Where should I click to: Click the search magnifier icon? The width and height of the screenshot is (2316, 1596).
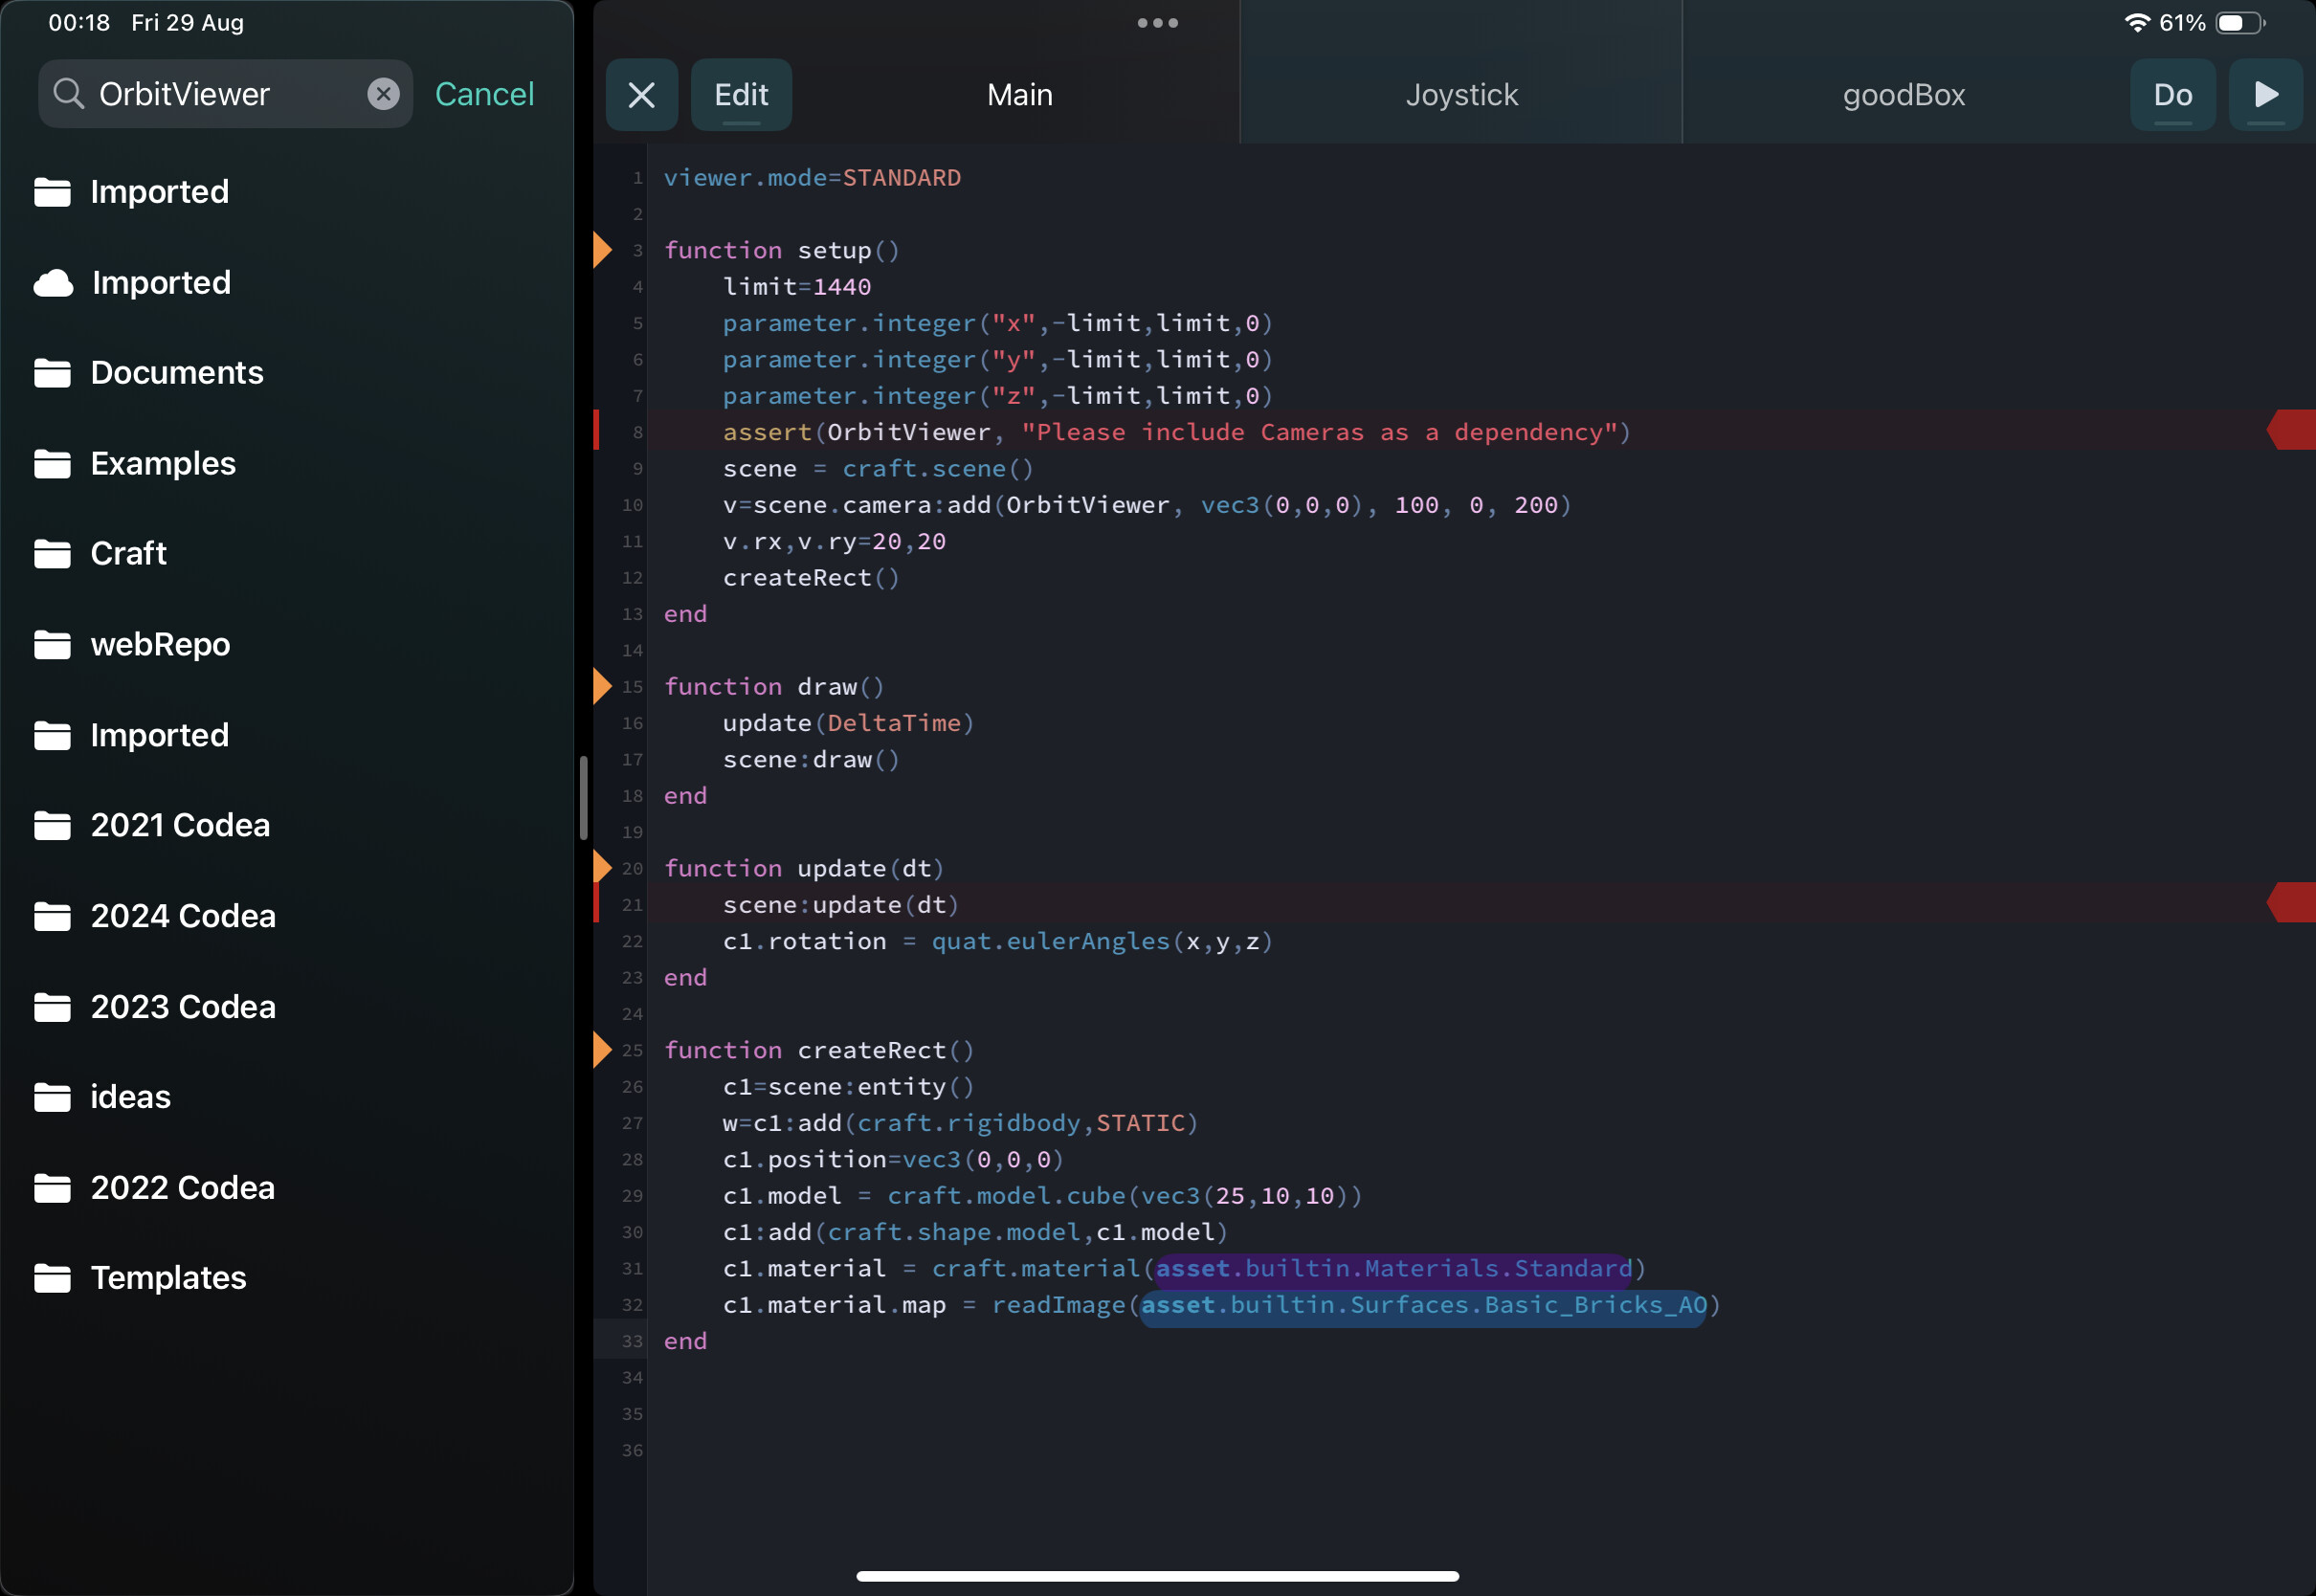(68, 94)
